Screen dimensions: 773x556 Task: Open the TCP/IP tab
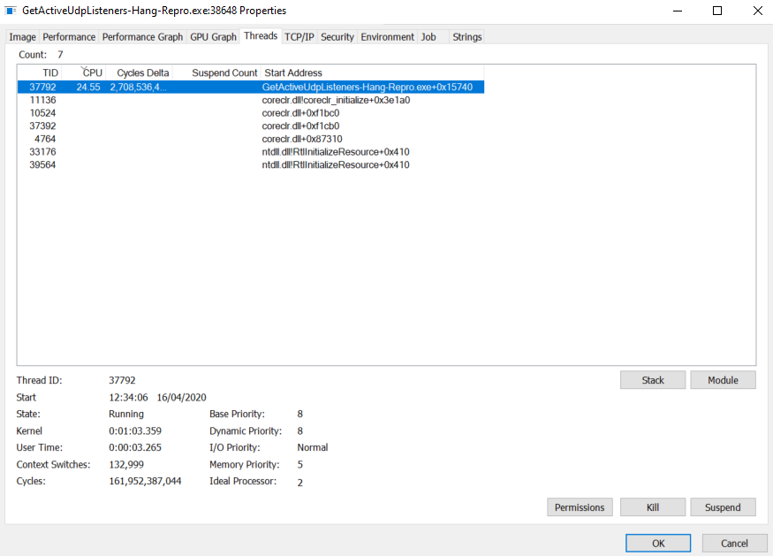299,37
